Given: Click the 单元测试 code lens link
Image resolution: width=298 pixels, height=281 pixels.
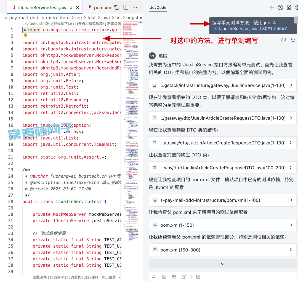Looking at the screenshot, I should [x=108, y=277].
